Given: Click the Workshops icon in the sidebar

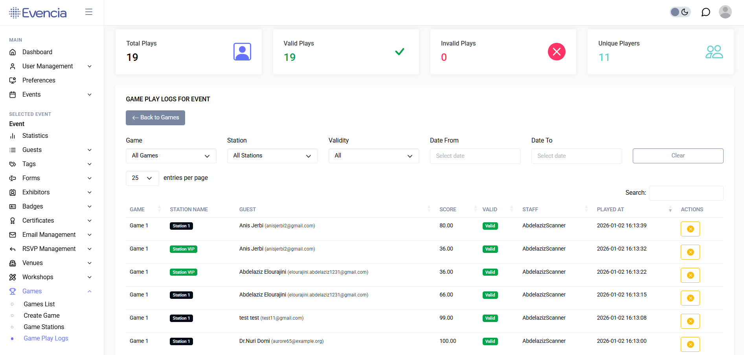Looking at the screenshot, I should [13, 277].
